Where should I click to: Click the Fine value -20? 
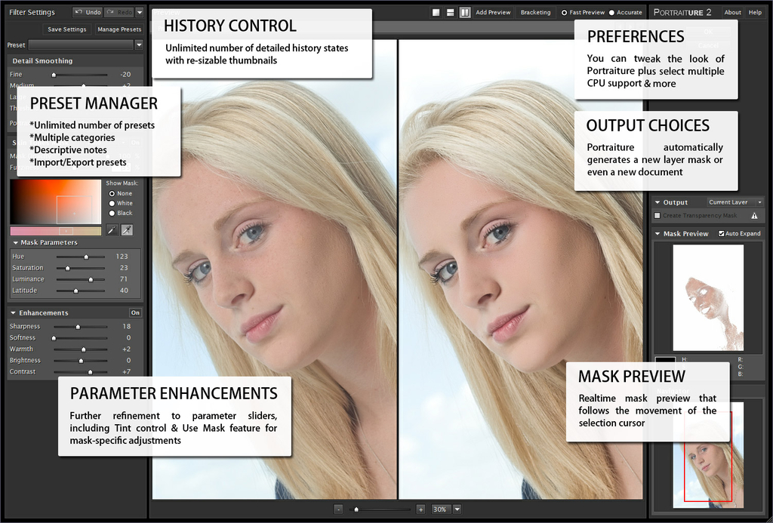(125, 75)
